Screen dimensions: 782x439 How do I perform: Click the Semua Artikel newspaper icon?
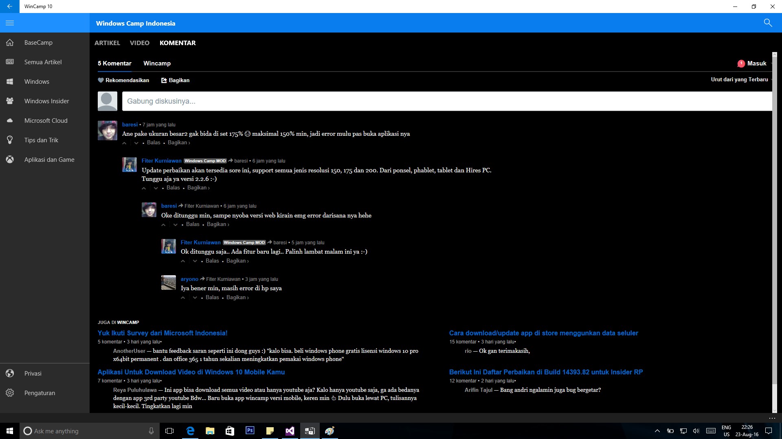pos(10,62)
